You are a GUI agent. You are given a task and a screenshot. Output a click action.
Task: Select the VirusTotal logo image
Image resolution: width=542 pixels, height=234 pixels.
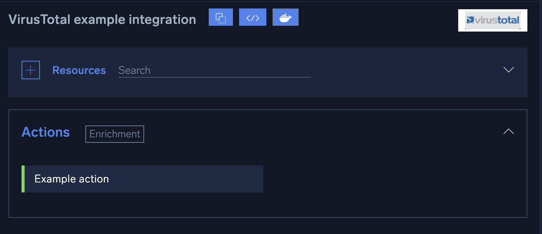point(492,20)
